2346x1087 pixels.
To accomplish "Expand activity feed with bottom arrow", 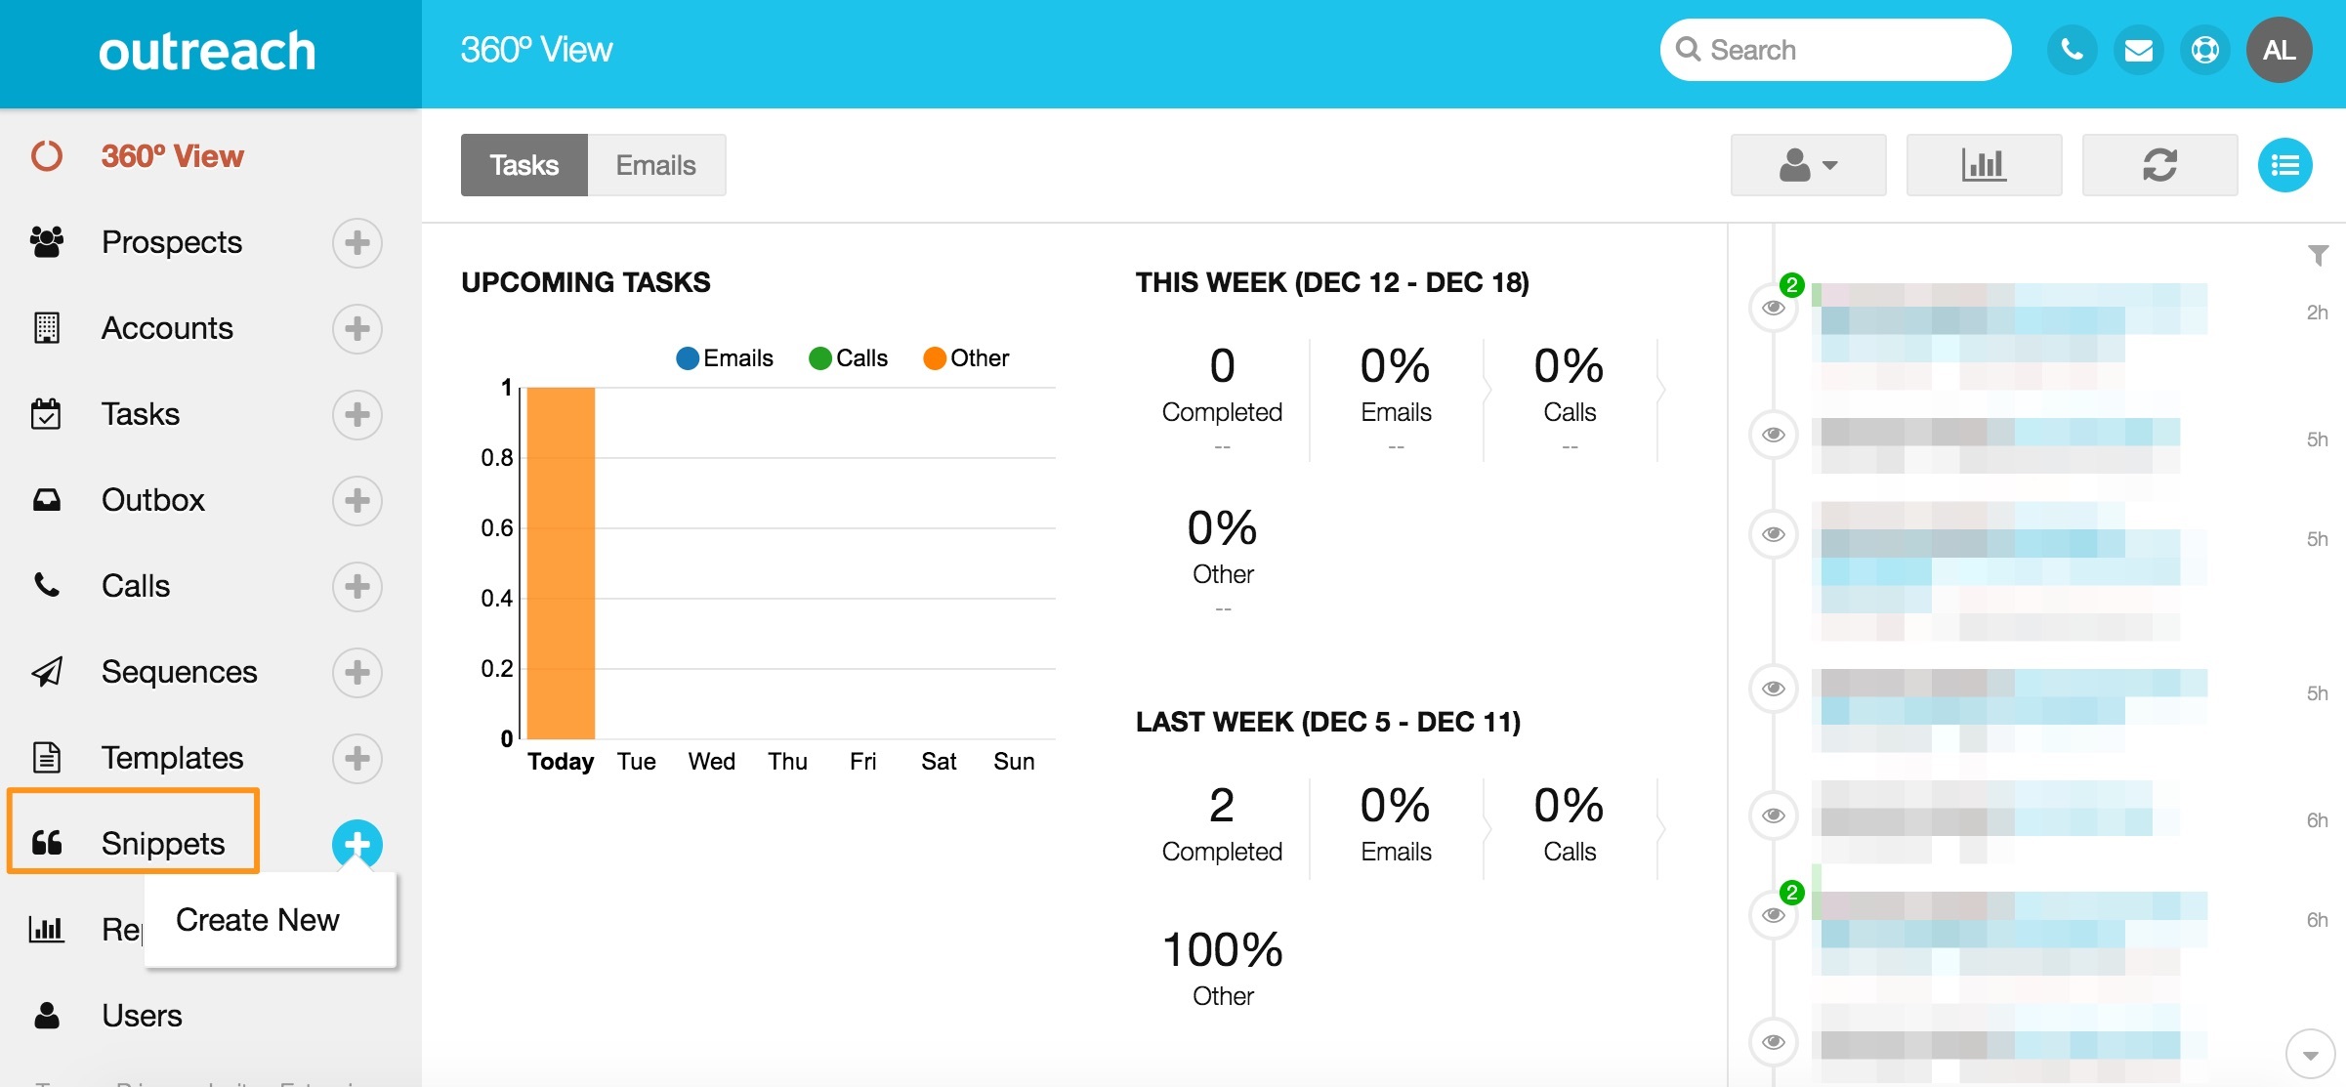I will tap(2310, 1055).
